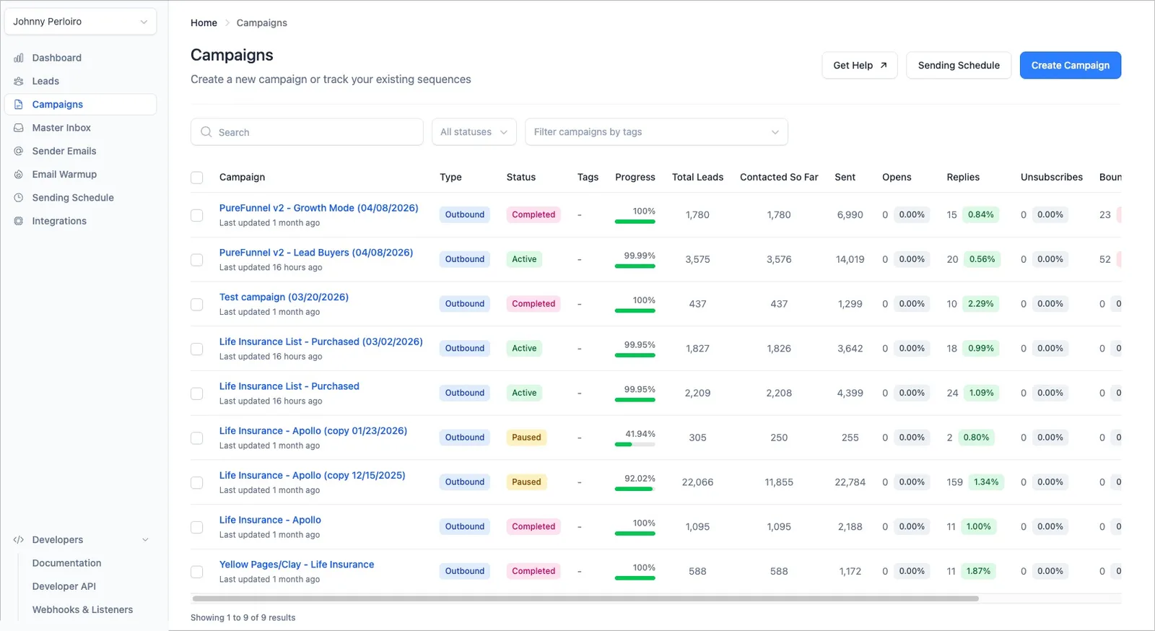Check the PureFunnel v2 - Growth Mode row checkbox

pyautogui.click(x=196, y=215)
